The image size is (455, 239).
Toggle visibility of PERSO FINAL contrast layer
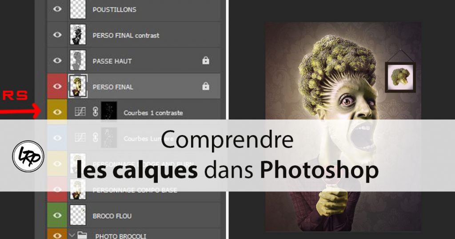coord(57,35)
